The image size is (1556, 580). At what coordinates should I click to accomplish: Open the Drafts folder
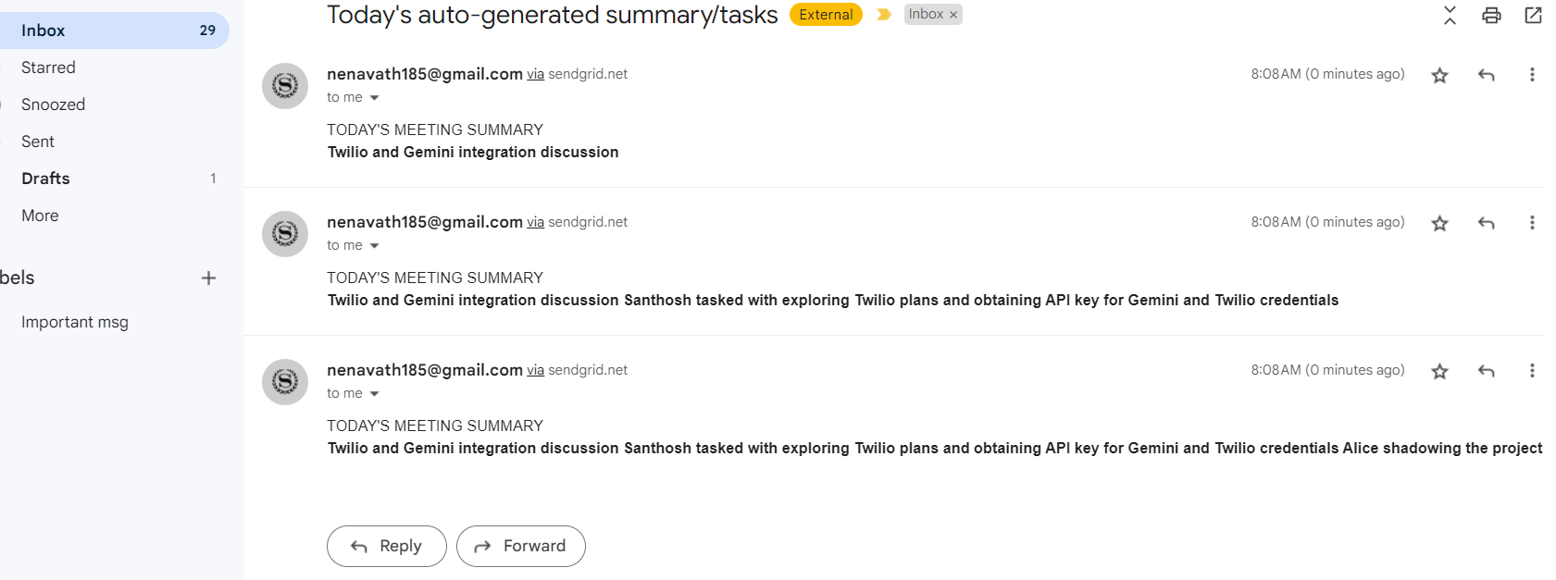point(45,178)
